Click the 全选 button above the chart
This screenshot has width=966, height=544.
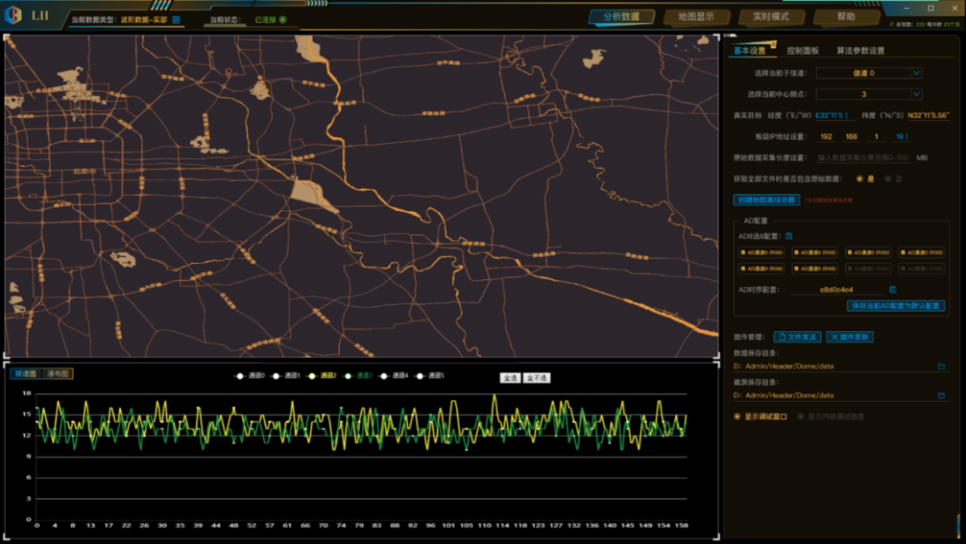(x=511, y=378)
